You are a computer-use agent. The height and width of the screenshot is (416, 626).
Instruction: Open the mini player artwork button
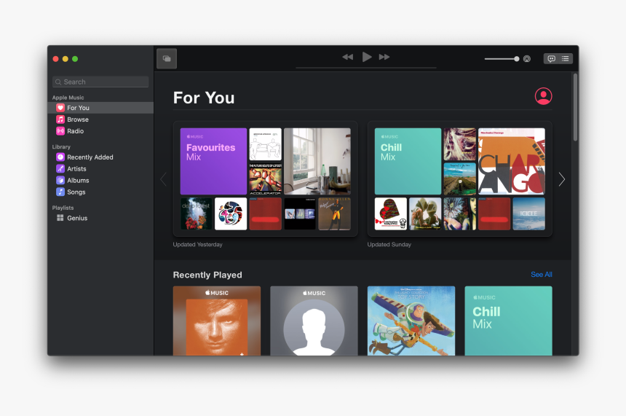[x=167, y=59]
